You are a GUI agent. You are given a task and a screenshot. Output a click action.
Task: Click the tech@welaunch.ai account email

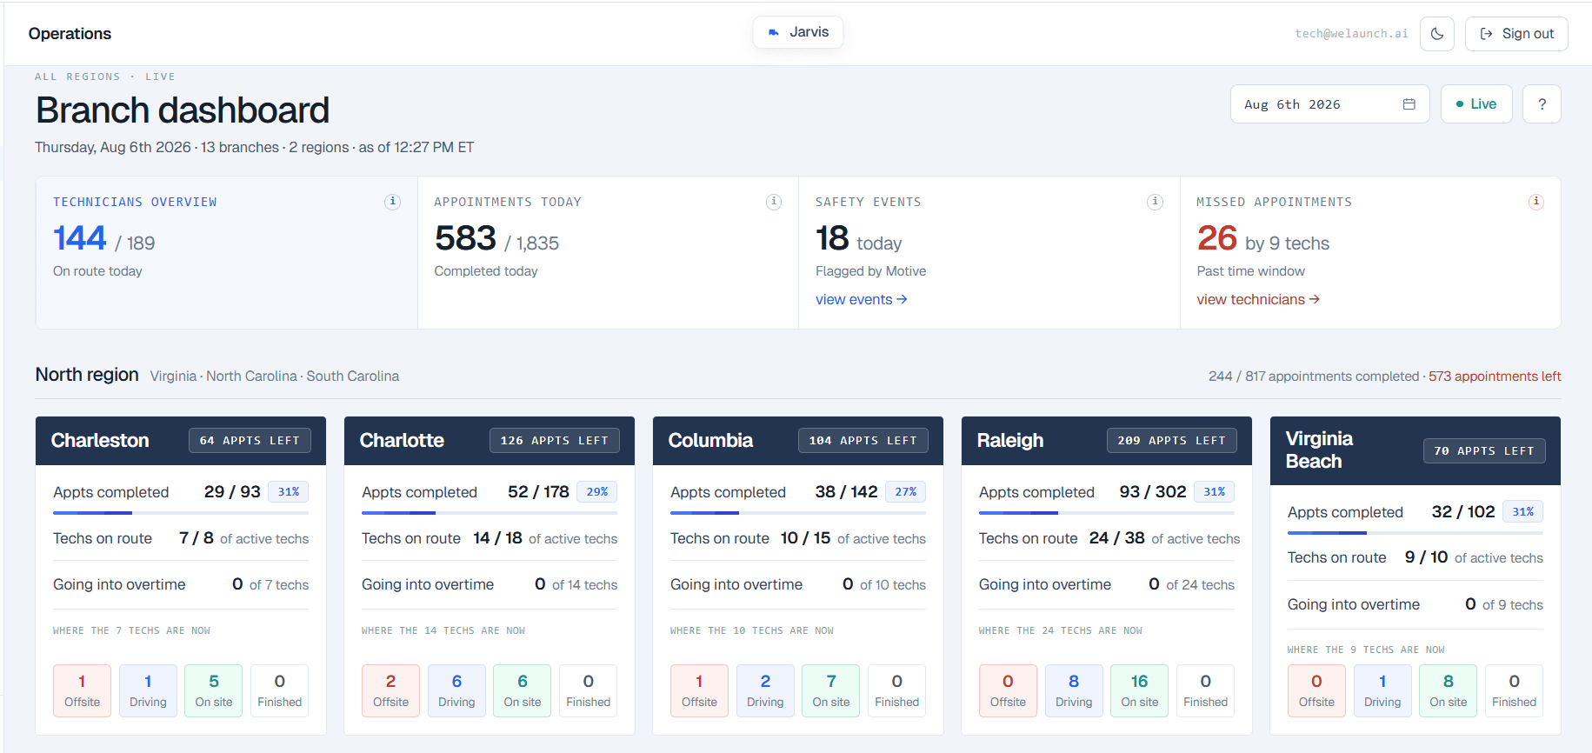(1351, 34)
